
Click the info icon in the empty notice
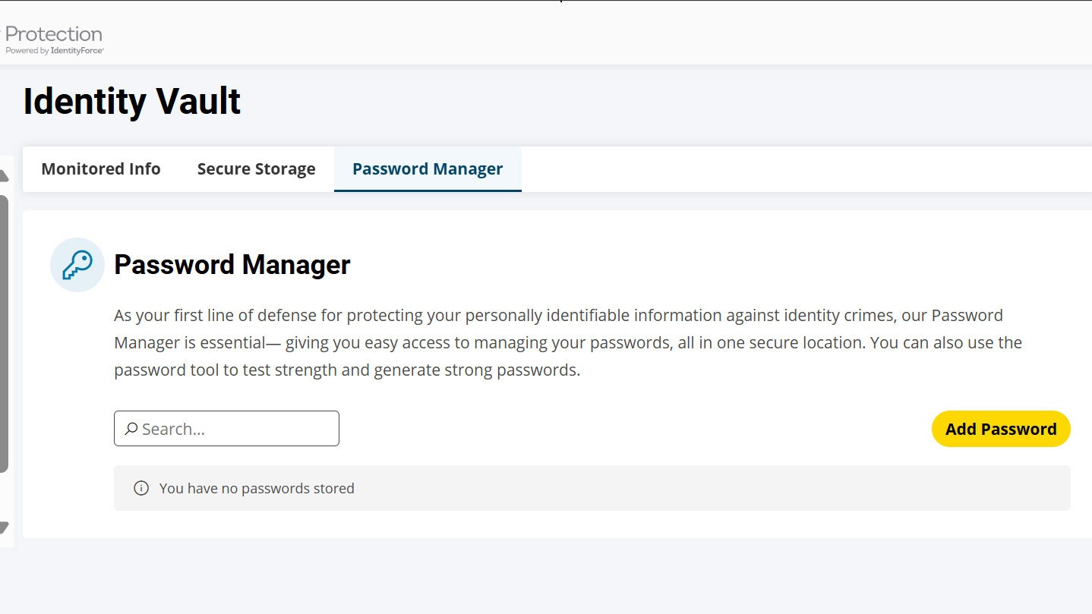click(141, 488)
